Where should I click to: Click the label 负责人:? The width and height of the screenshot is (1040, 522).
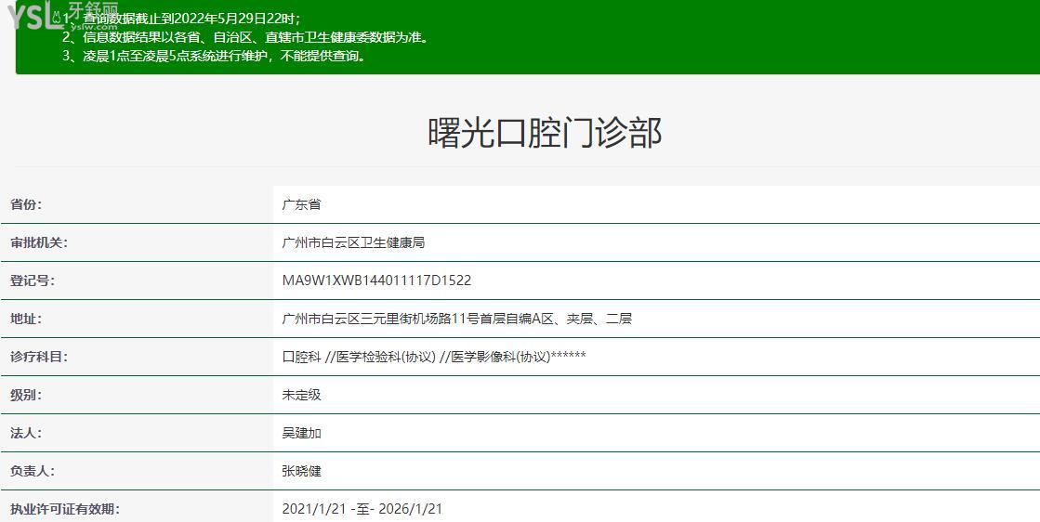pos(33,471)
